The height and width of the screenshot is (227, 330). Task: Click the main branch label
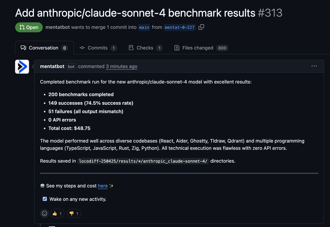click(x=144, y=27)
